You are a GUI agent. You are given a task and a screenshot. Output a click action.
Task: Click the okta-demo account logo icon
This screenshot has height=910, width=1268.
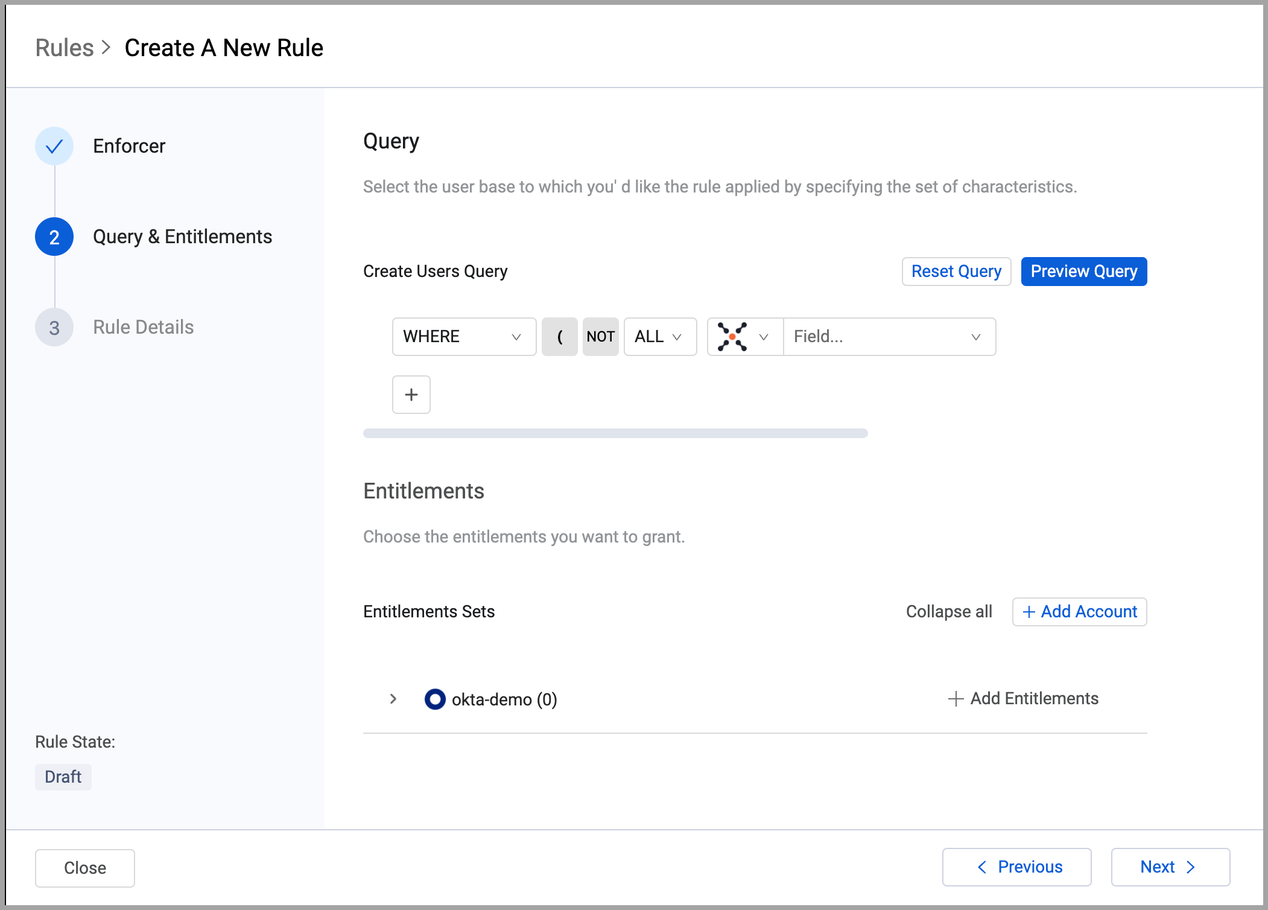(x=434, y=699)
